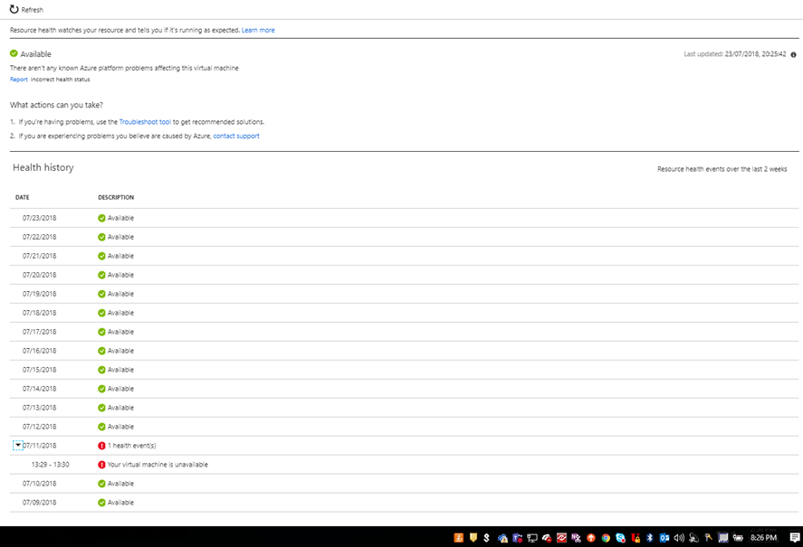Click the network computer tray icon
The image size is (803, 547).
click(532, 538)
